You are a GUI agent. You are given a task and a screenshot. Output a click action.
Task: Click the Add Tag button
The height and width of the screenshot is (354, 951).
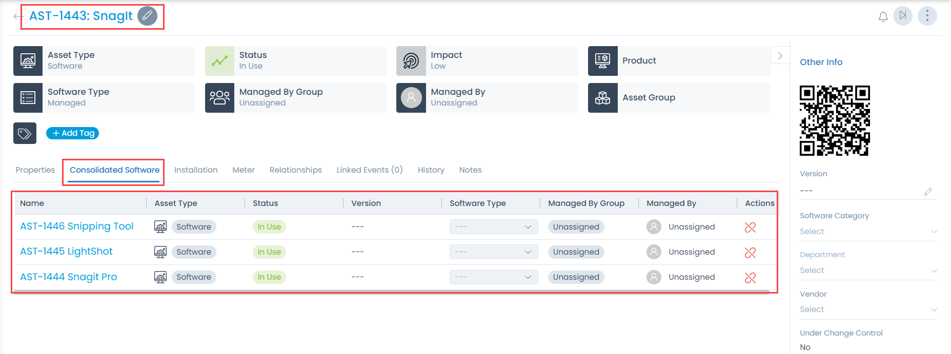[x=73, y=133]
